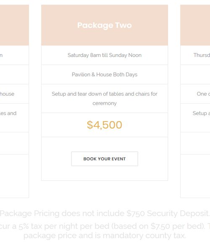Click the setup and tear down ceremony row

coord(105,99)
